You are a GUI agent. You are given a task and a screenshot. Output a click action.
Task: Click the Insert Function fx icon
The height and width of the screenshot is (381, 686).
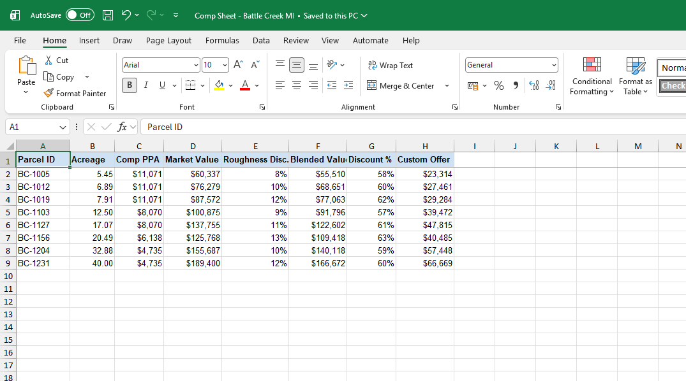point(122,127)
